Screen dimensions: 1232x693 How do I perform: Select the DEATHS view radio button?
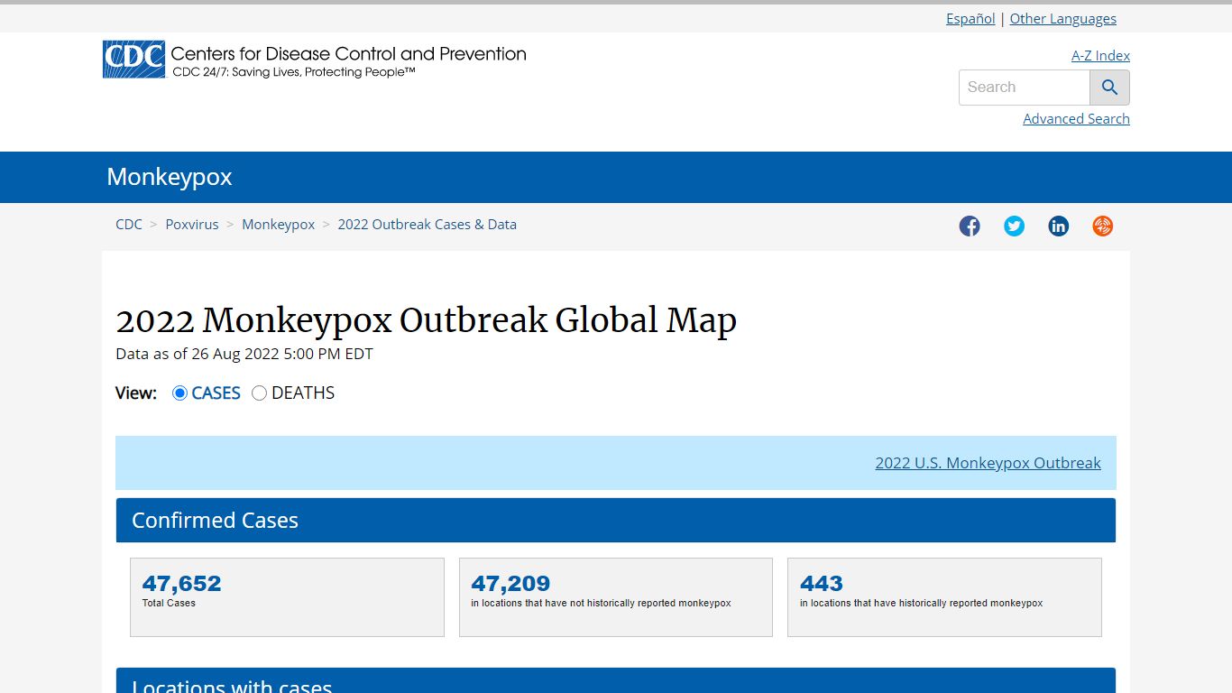(x=259, y=393)
